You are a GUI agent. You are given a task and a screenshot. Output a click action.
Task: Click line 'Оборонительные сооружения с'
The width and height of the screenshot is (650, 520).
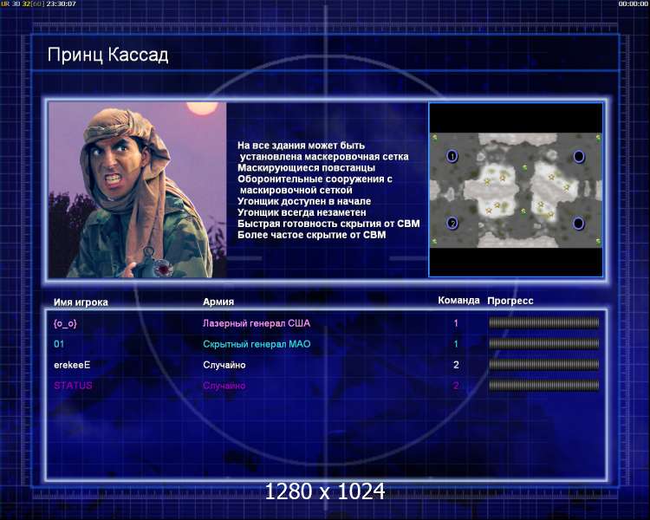click(x=315, y=179)
